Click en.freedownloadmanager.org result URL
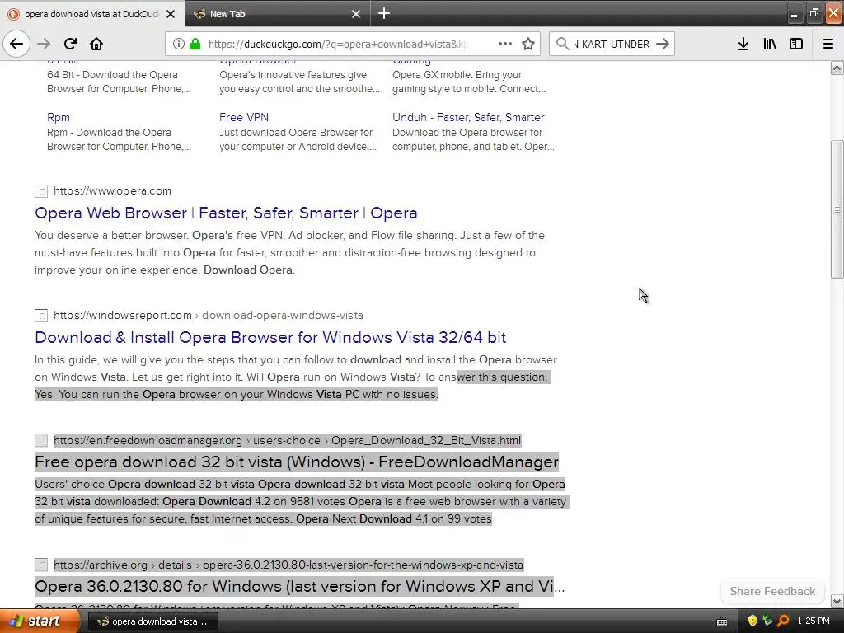 288,440
